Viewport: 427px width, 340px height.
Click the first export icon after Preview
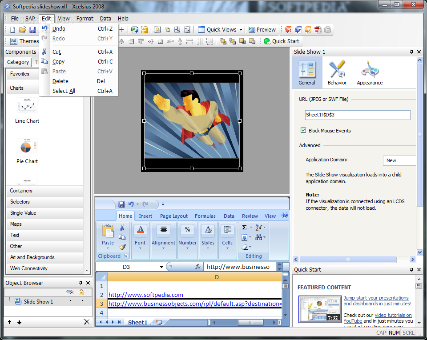coord(288,30)
